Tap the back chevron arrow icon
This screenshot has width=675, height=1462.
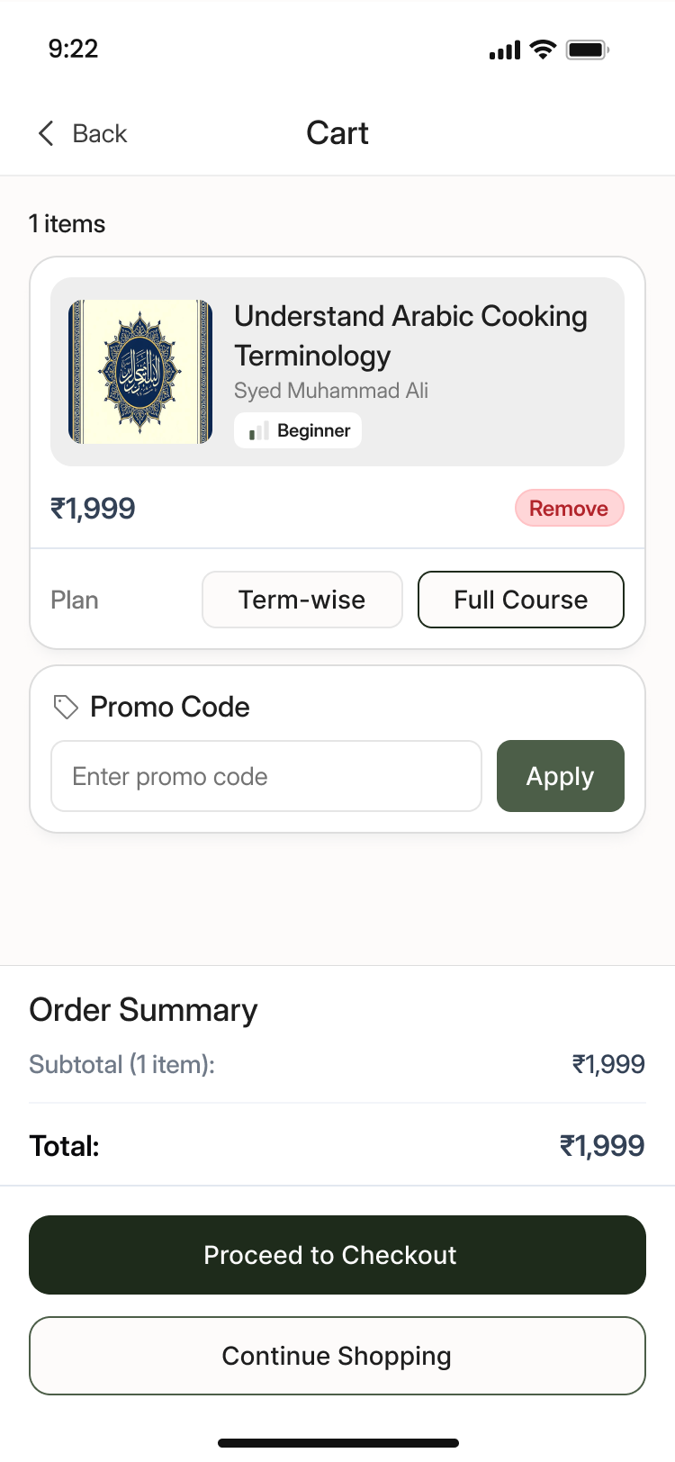click(x=46, y=133)
